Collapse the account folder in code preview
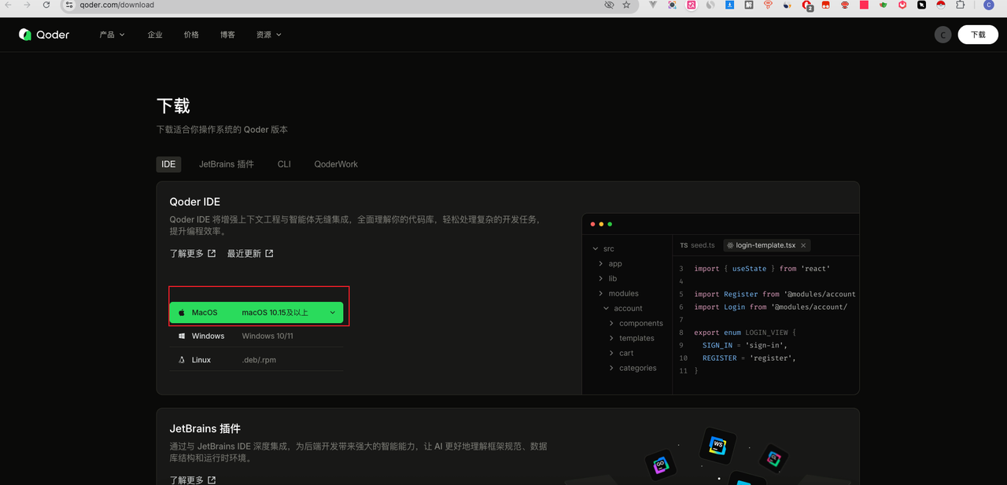 tap(623, 308)
